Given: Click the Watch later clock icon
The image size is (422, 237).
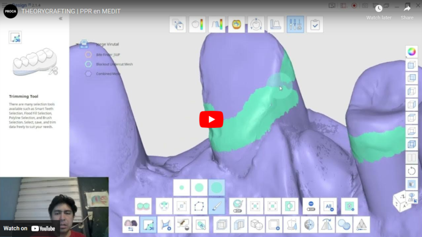Looking at the screenshot, I should [x=379, y=9].
